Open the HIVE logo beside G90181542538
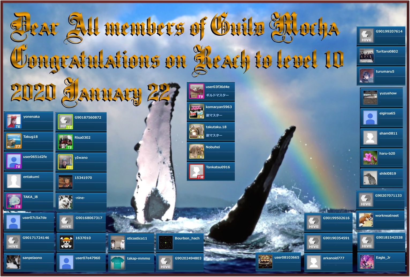Viewport: 410px width, 277px height. (x=367, y=242)
